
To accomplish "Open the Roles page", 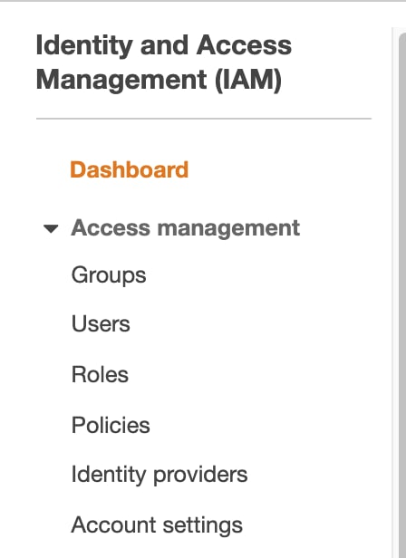I will (x=100, y=374).
